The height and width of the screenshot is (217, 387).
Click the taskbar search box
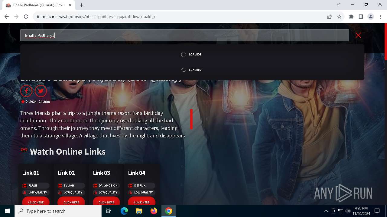pyautogui.click(x=58, y=211)
